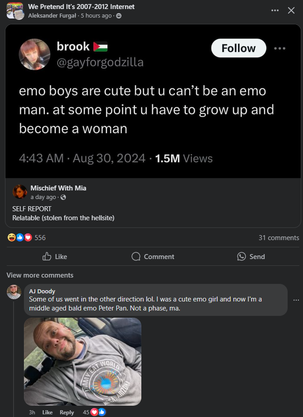Like the post
Image resolution: width=303 pixels, height=417 pixels.
point(55,256)
